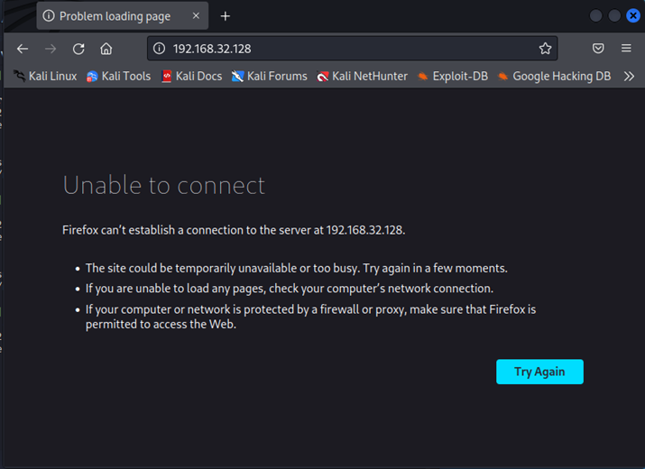This screenshot has width=645, height=469.
Task: Open the Kali NetHunter bookmark
Action: tap(362, 77)
